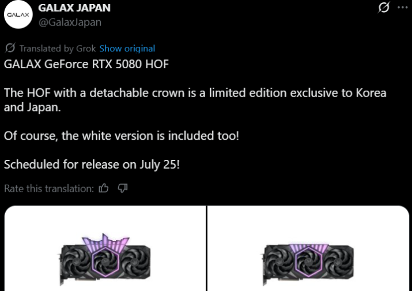412x291 pixels.
Task: Click the paragraph about the detachable crown
Action: [x=195, y=100]
